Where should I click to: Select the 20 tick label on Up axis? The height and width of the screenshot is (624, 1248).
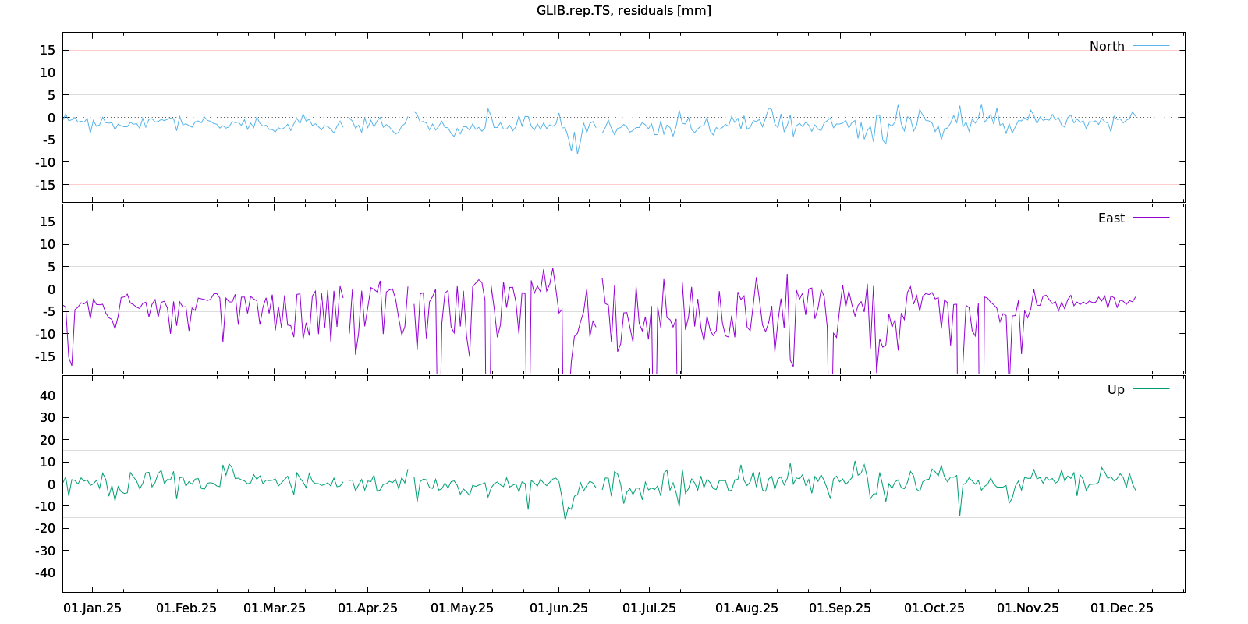coord(48,440)
